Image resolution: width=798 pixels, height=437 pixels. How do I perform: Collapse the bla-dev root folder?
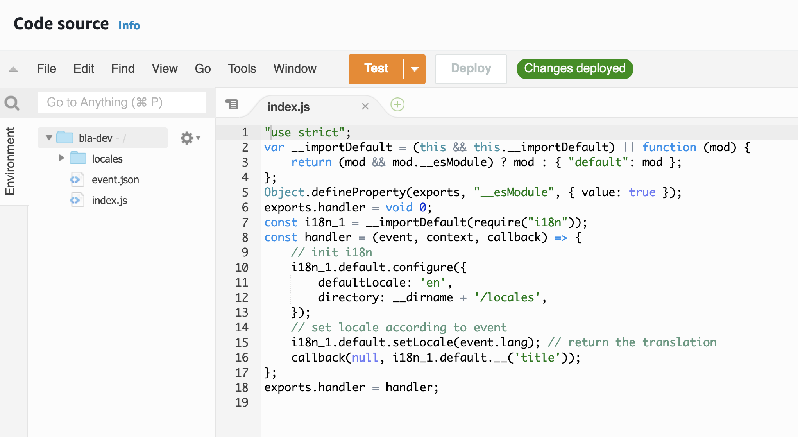point(49,138)
